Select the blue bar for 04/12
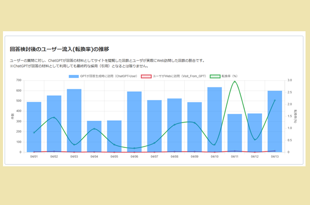The width and height of the screenshot is (310, 205). coord(255,133)
